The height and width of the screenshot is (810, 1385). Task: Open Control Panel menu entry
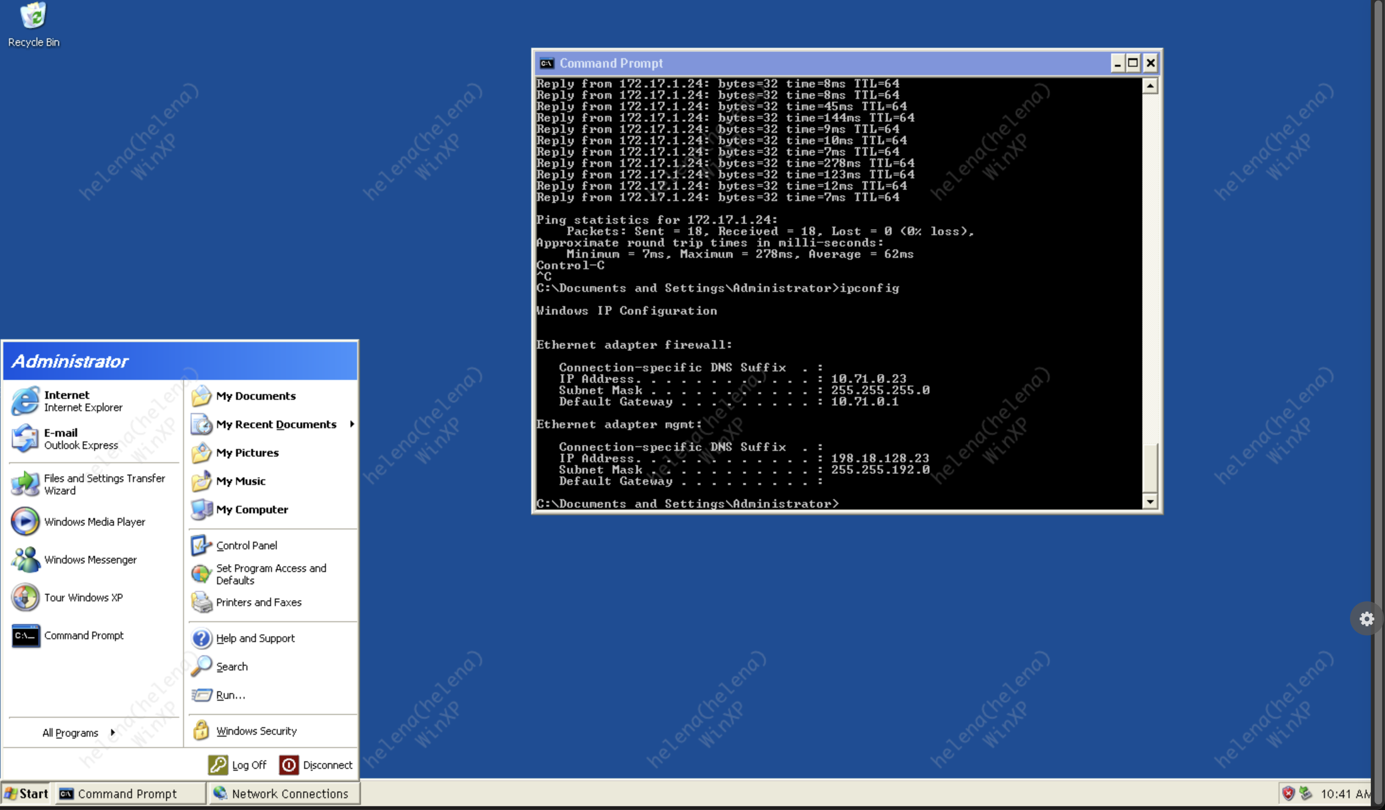tap(245, 545)
